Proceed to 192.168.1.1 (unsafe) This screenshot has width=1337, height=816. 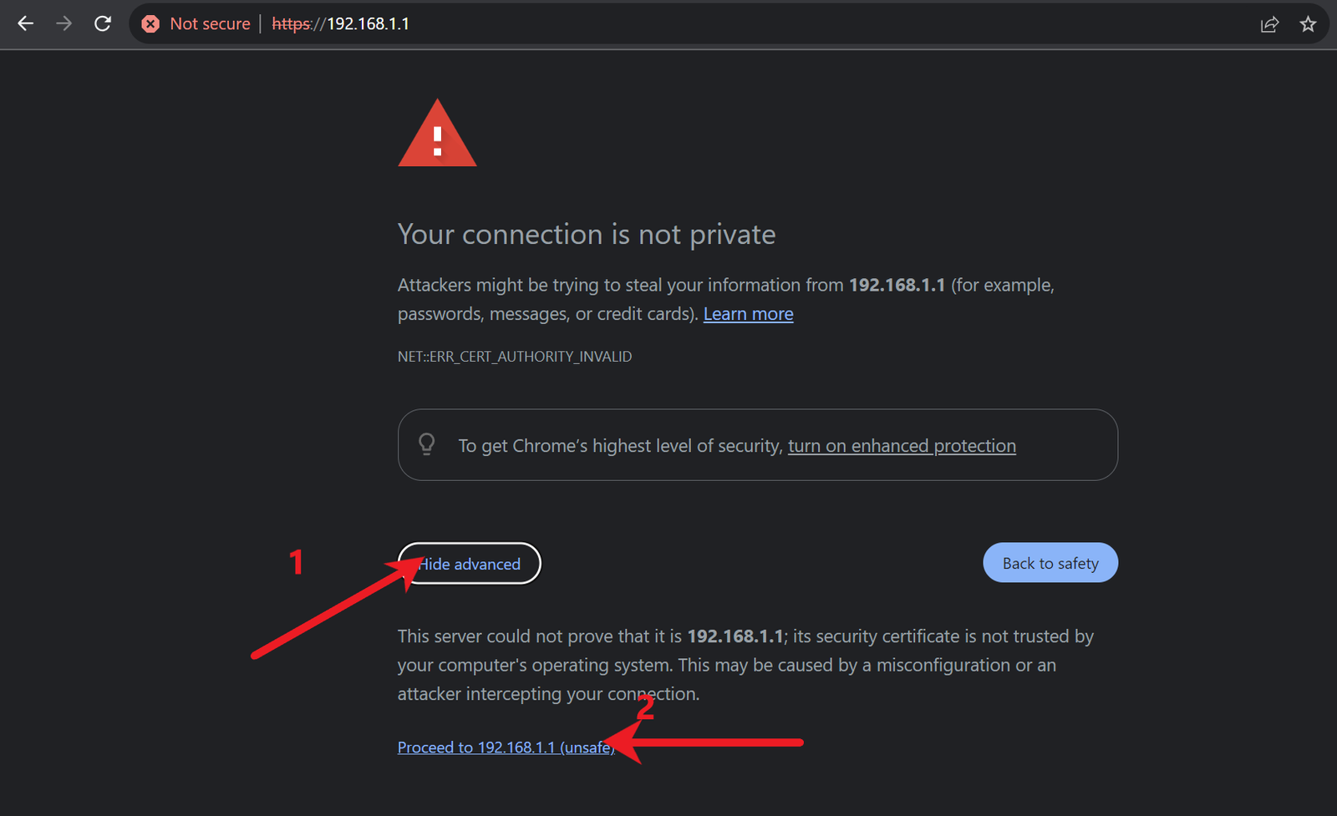(x=506, y=748)
